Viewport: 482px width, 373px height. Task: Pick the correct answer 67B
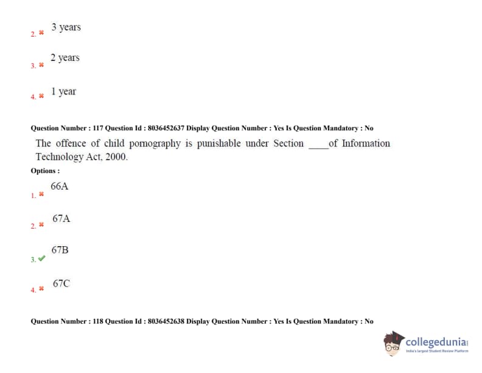pos(60,250)
